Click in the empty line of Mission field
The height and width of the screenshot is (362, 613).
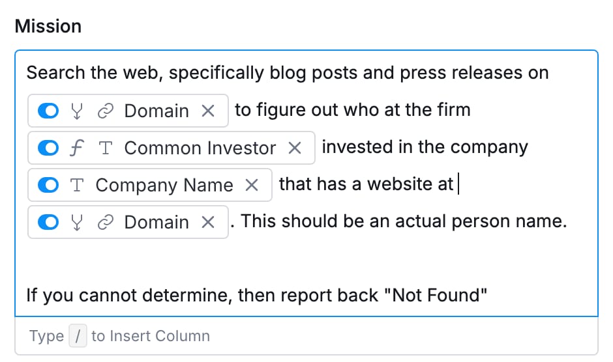point(306,258)
